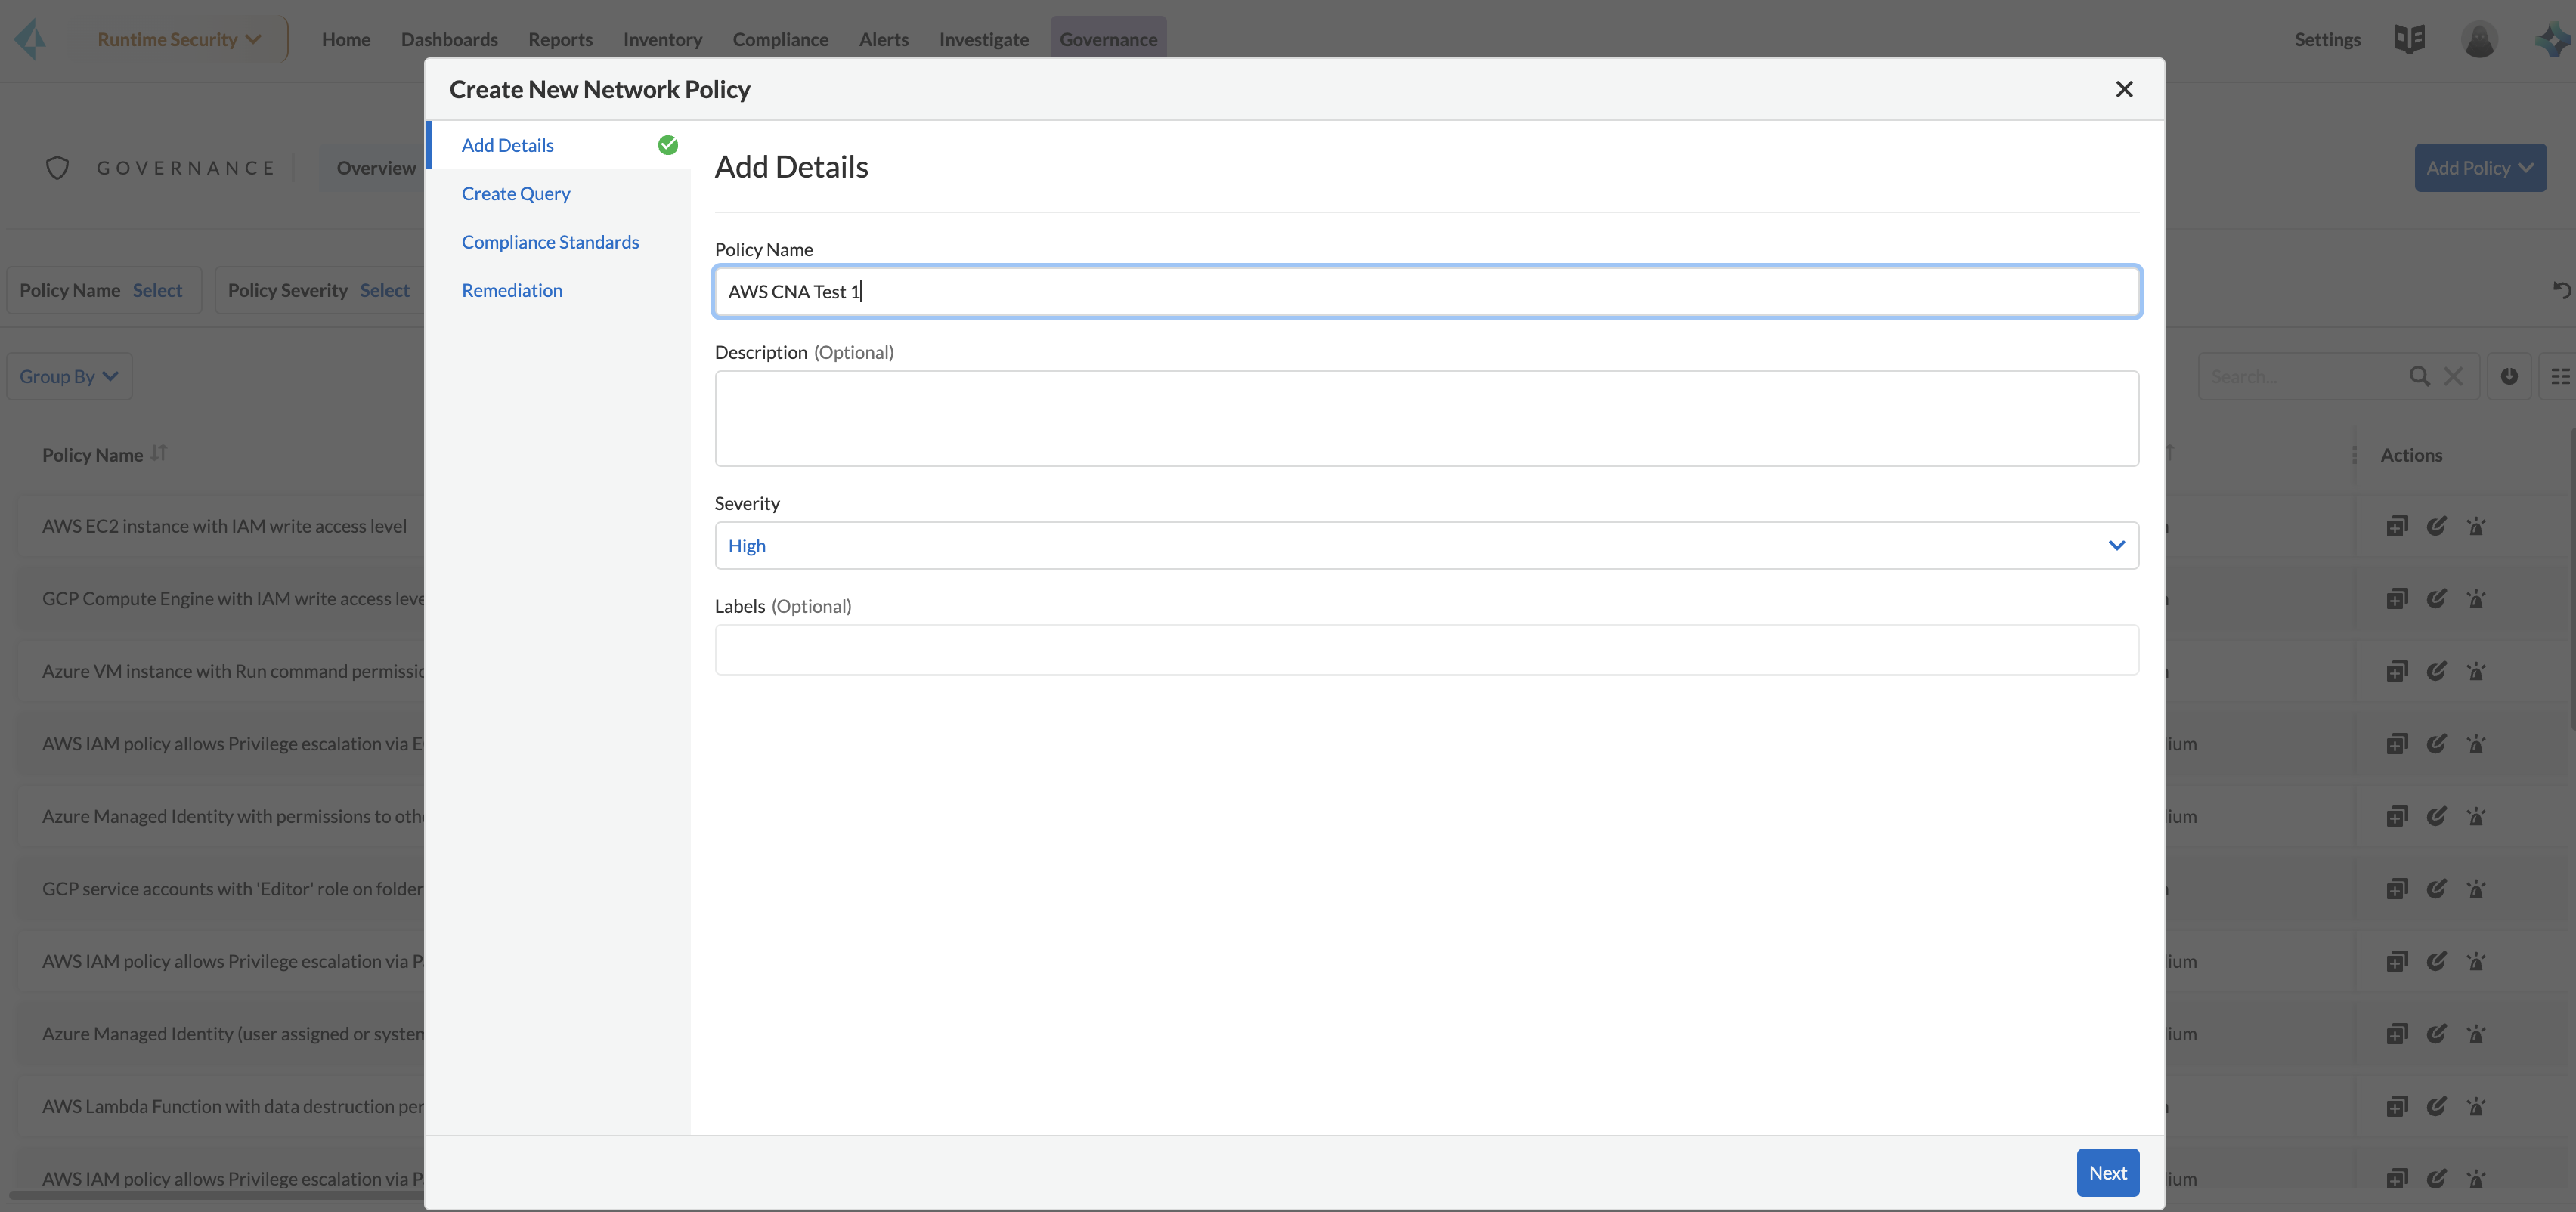This screenshot has height=1212, width=2576.
Task: Go to the Remediation step
Action: (x=512, y=290)
